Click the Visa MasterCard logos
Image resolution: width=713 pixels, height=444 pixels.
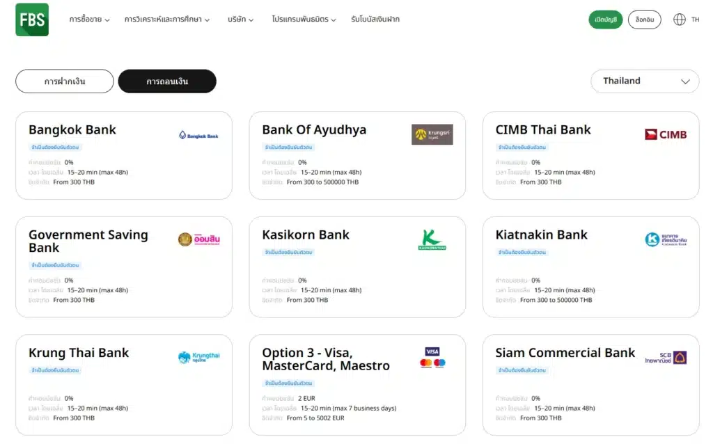[432, 358]
